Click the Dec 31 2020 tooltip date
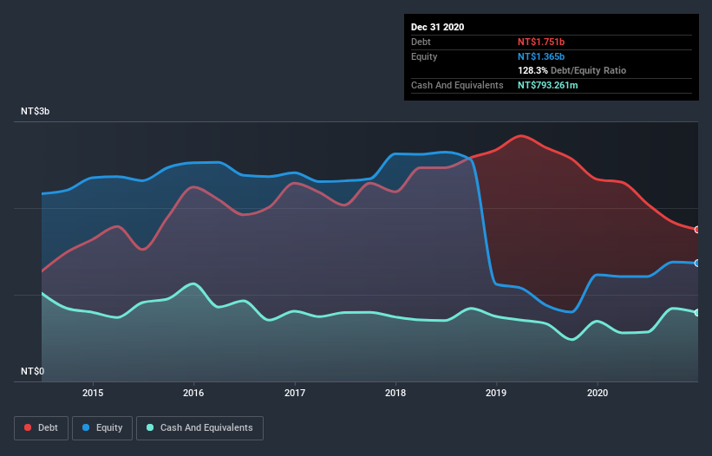Image resolution: width=712 pixels, height=456 pixels. click(x=437, y=27)
